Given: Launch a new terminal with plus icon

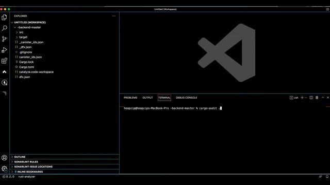Looking at the screenshot, I should 302,98.
